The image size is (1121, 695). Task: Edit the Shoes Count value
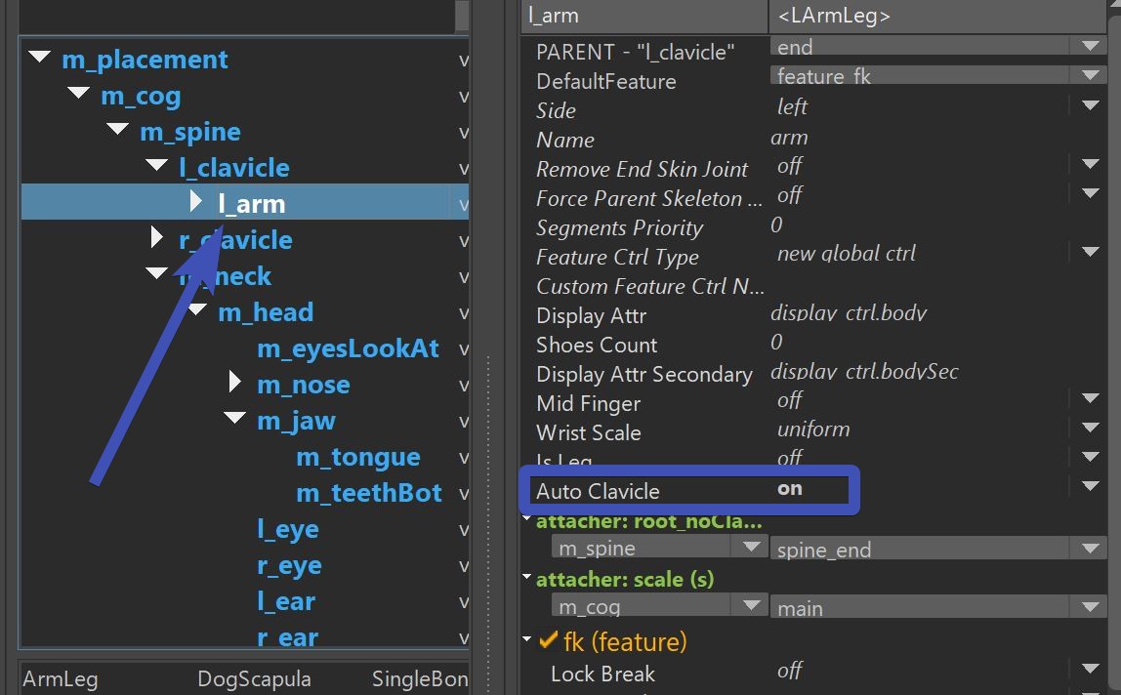(776, 343)
